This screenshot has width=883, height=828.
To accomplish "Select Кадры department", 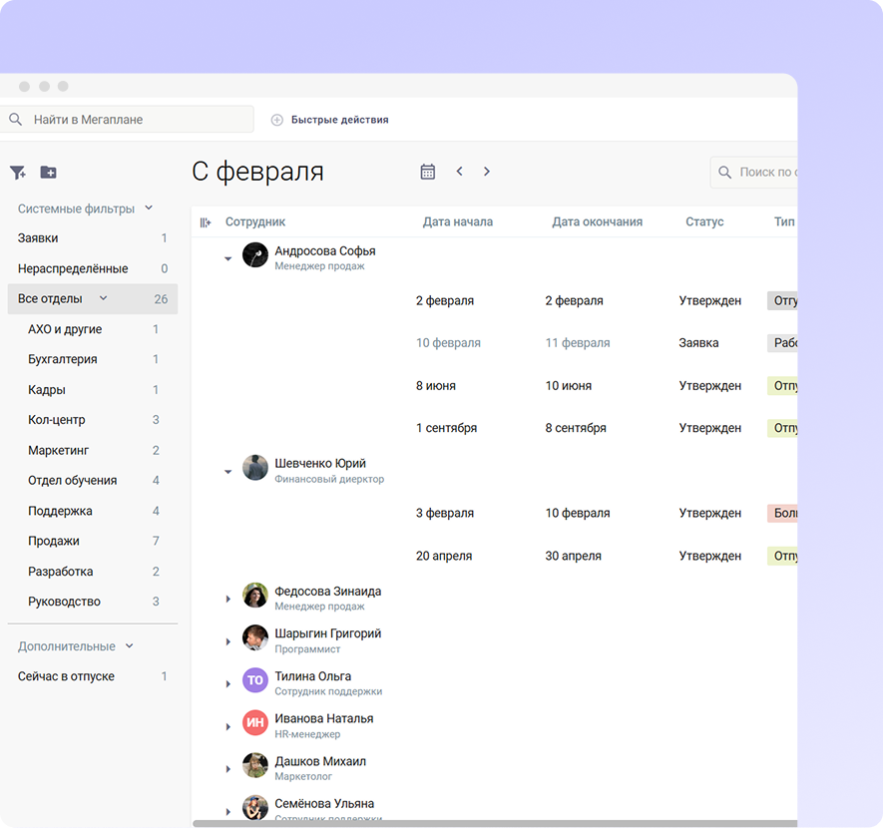I will [x=93, y=389].
